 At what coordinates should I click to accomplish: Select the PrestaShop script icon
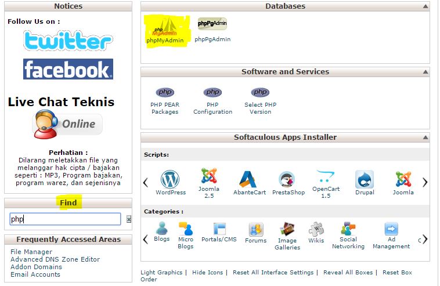tap(288, 180)
